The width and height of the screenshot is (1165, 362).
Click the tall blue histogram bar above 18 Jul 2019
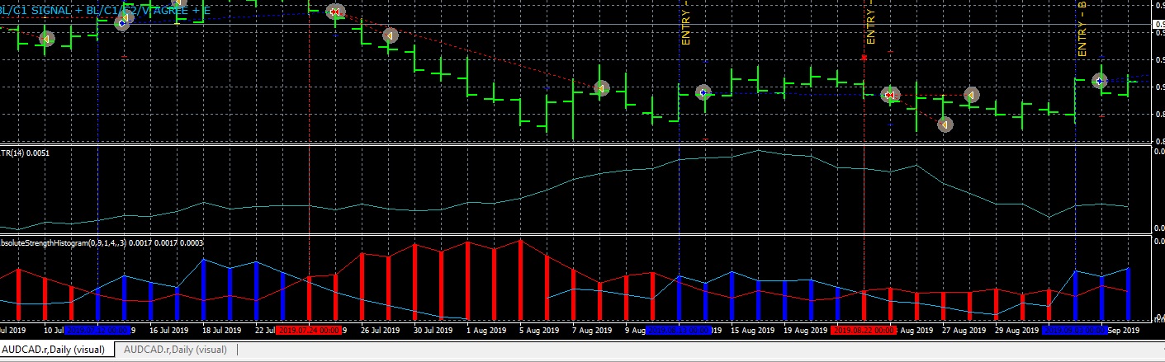204,289
